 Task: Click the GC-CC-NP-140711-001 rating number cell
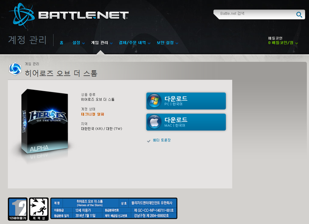[x=154, y=210]
